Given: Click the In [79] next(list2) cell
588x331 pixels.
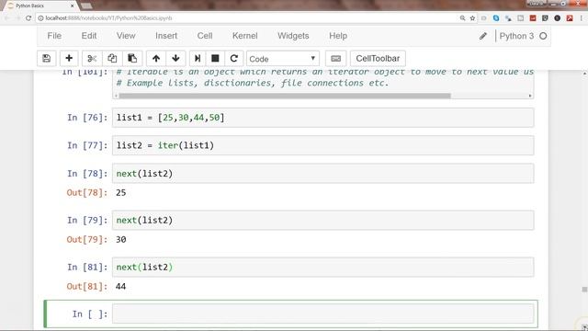Looking at the screenshot, I should [322, 221].
